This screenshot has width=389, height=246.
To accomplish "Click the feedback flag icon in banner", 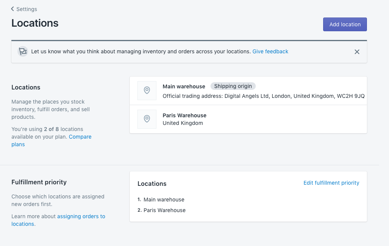I will point(23,52).
